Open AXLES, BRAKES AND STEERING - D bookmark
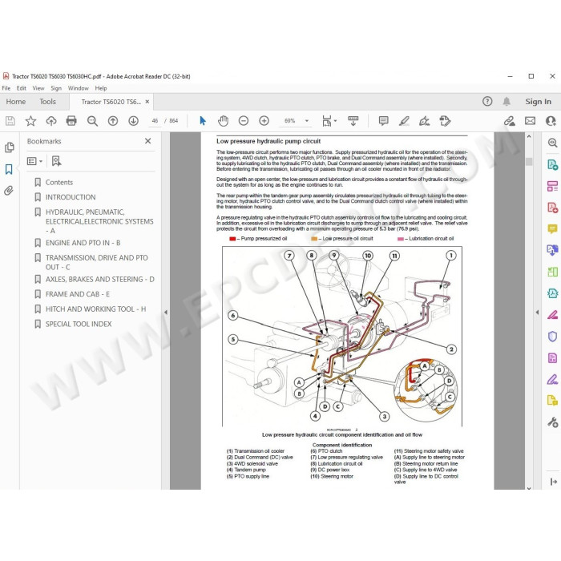The image size is (561, 561). point(100,279)
